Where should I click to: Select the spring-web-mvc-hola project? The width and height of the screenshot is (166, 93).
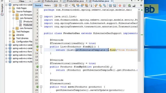pos(23,55)
